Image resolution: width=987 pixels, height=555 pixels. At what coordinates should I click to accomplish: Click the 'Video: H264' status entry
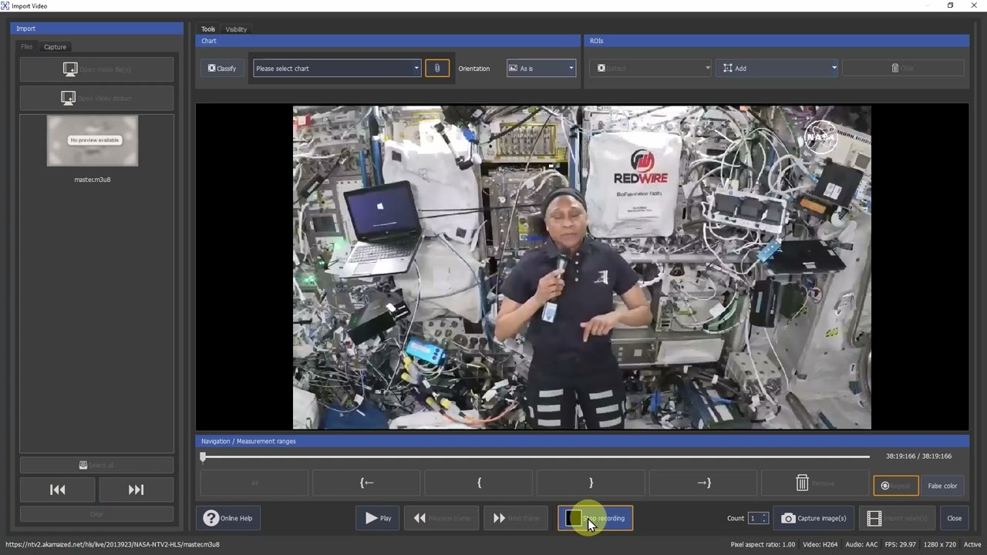[820, 544]
